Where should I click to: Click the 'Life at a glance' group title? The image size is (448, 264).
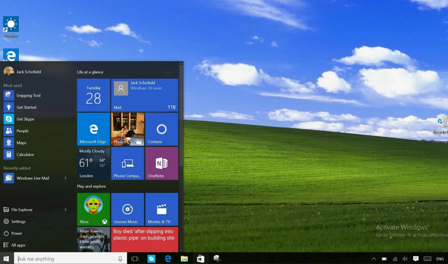pos(90,72)
